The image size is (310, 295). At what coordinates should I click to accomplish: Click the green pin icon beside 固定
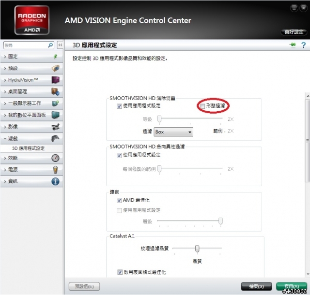pos(55,57)
